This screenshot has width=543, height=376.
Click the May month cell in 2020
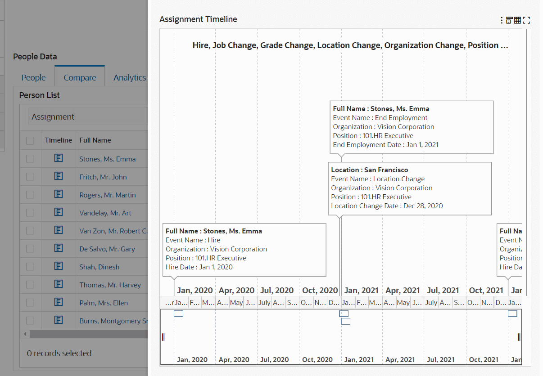click(x=236, y=302)
